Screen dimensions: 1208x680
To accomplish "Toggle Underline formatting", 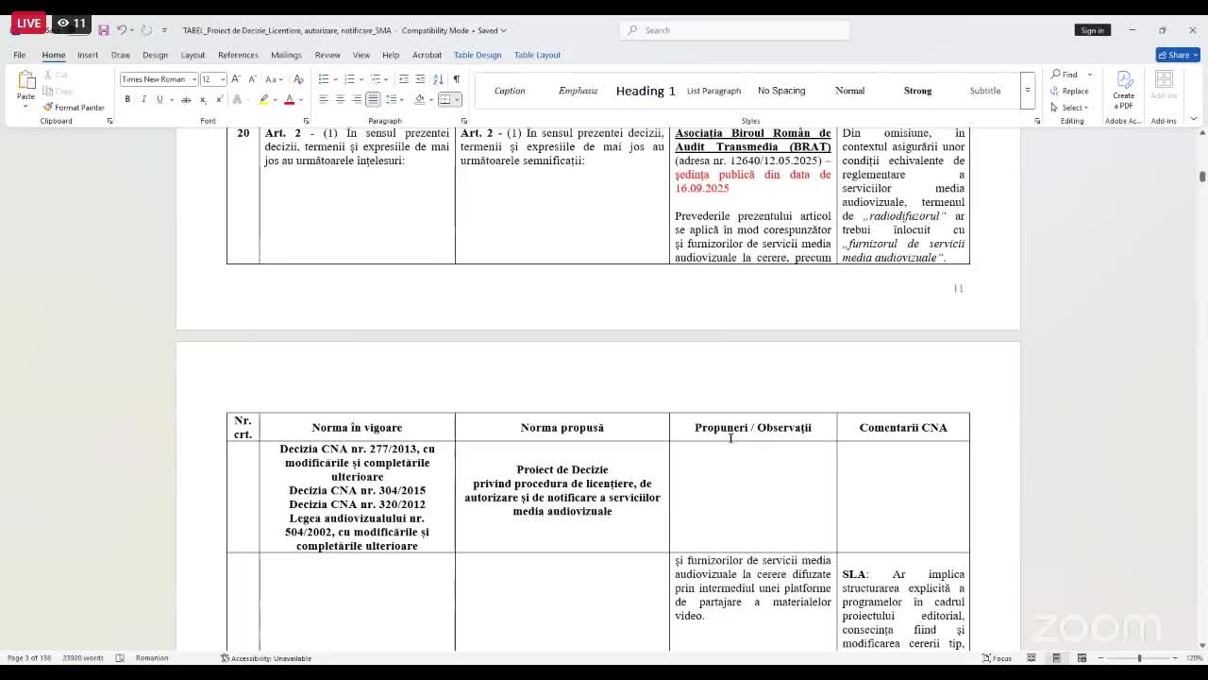I will pos(159,99).
